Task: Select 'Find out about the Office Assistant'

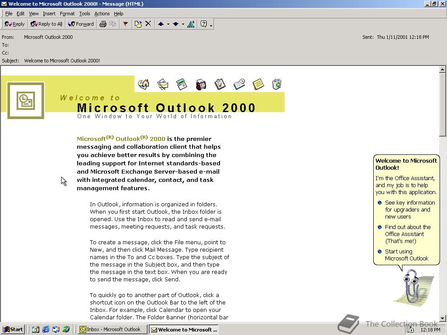Action: [x=408, y=234]
